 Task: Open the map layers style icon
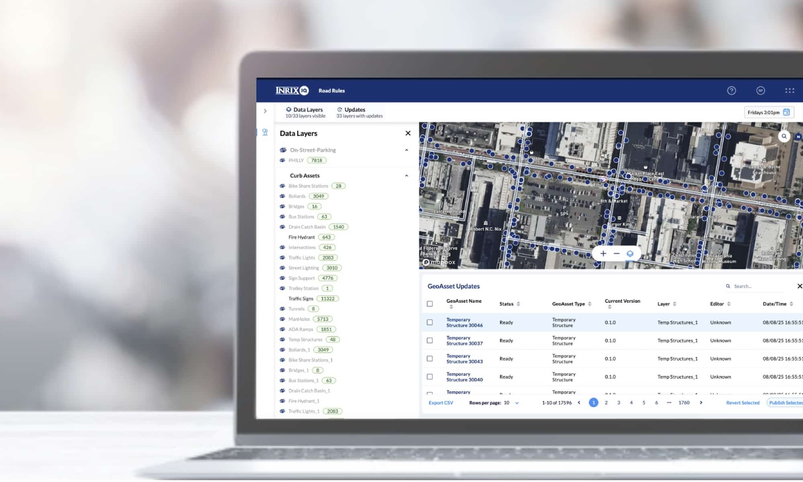coord(630,253)
